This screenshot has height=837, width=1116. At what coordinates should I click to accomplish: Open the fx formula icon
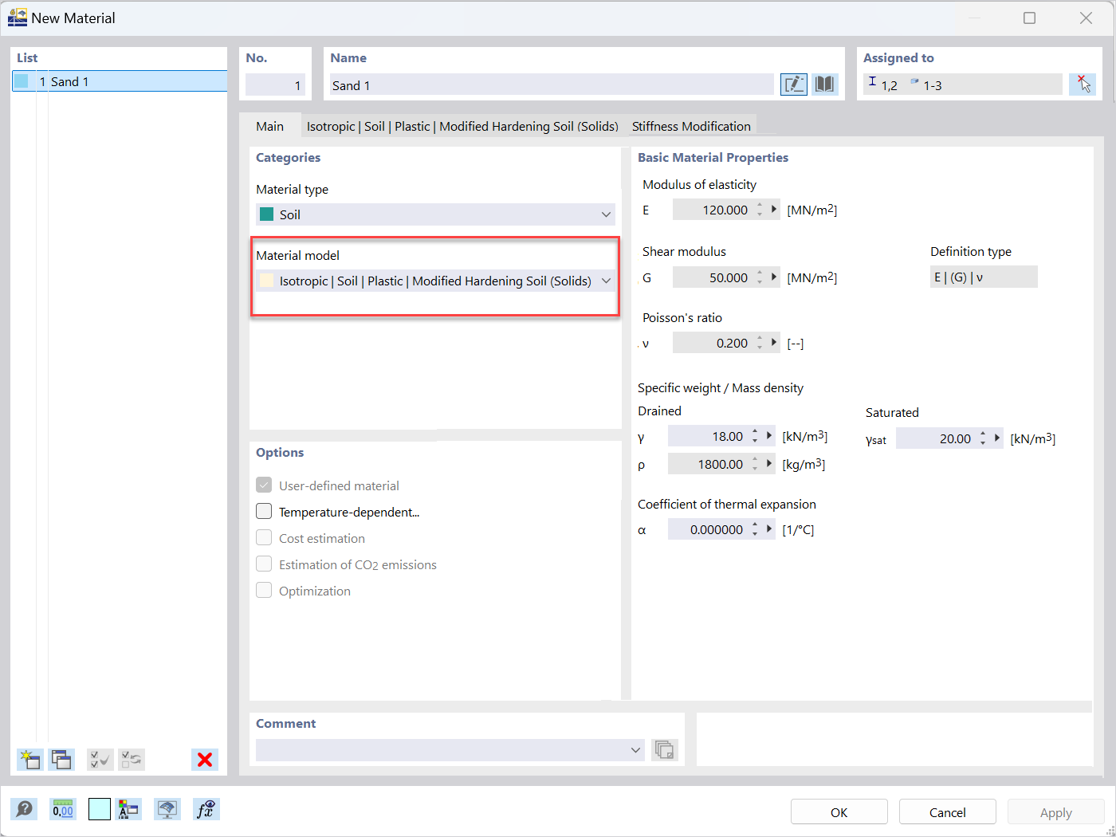[206, 810]
